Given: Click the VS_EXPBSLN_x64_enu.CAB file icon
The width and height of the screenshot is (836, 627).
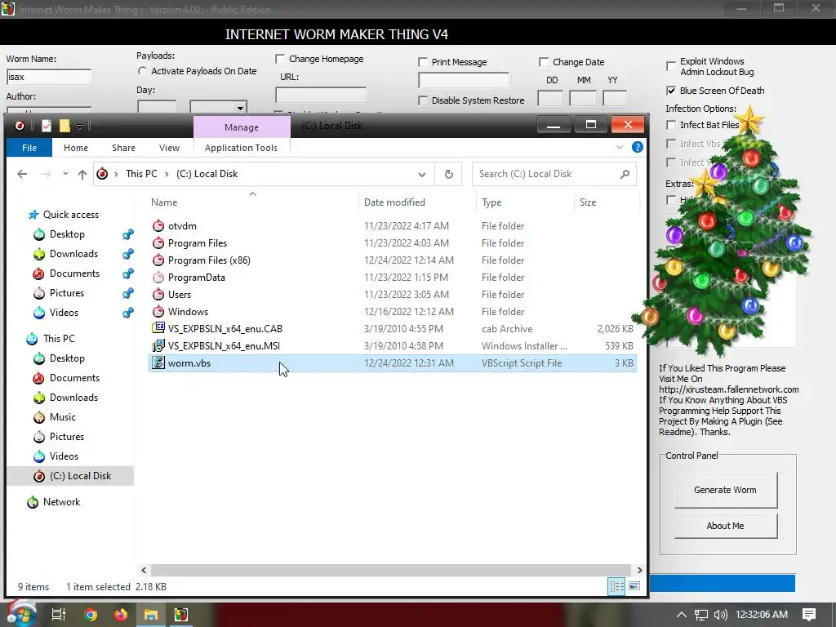Looking at the screenshot, I should point(158,328).
